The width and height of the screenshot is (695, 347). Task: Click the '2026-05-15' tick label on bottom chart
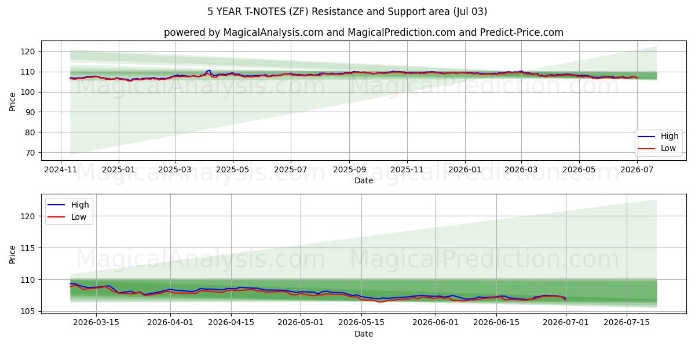tap(361, 323)
